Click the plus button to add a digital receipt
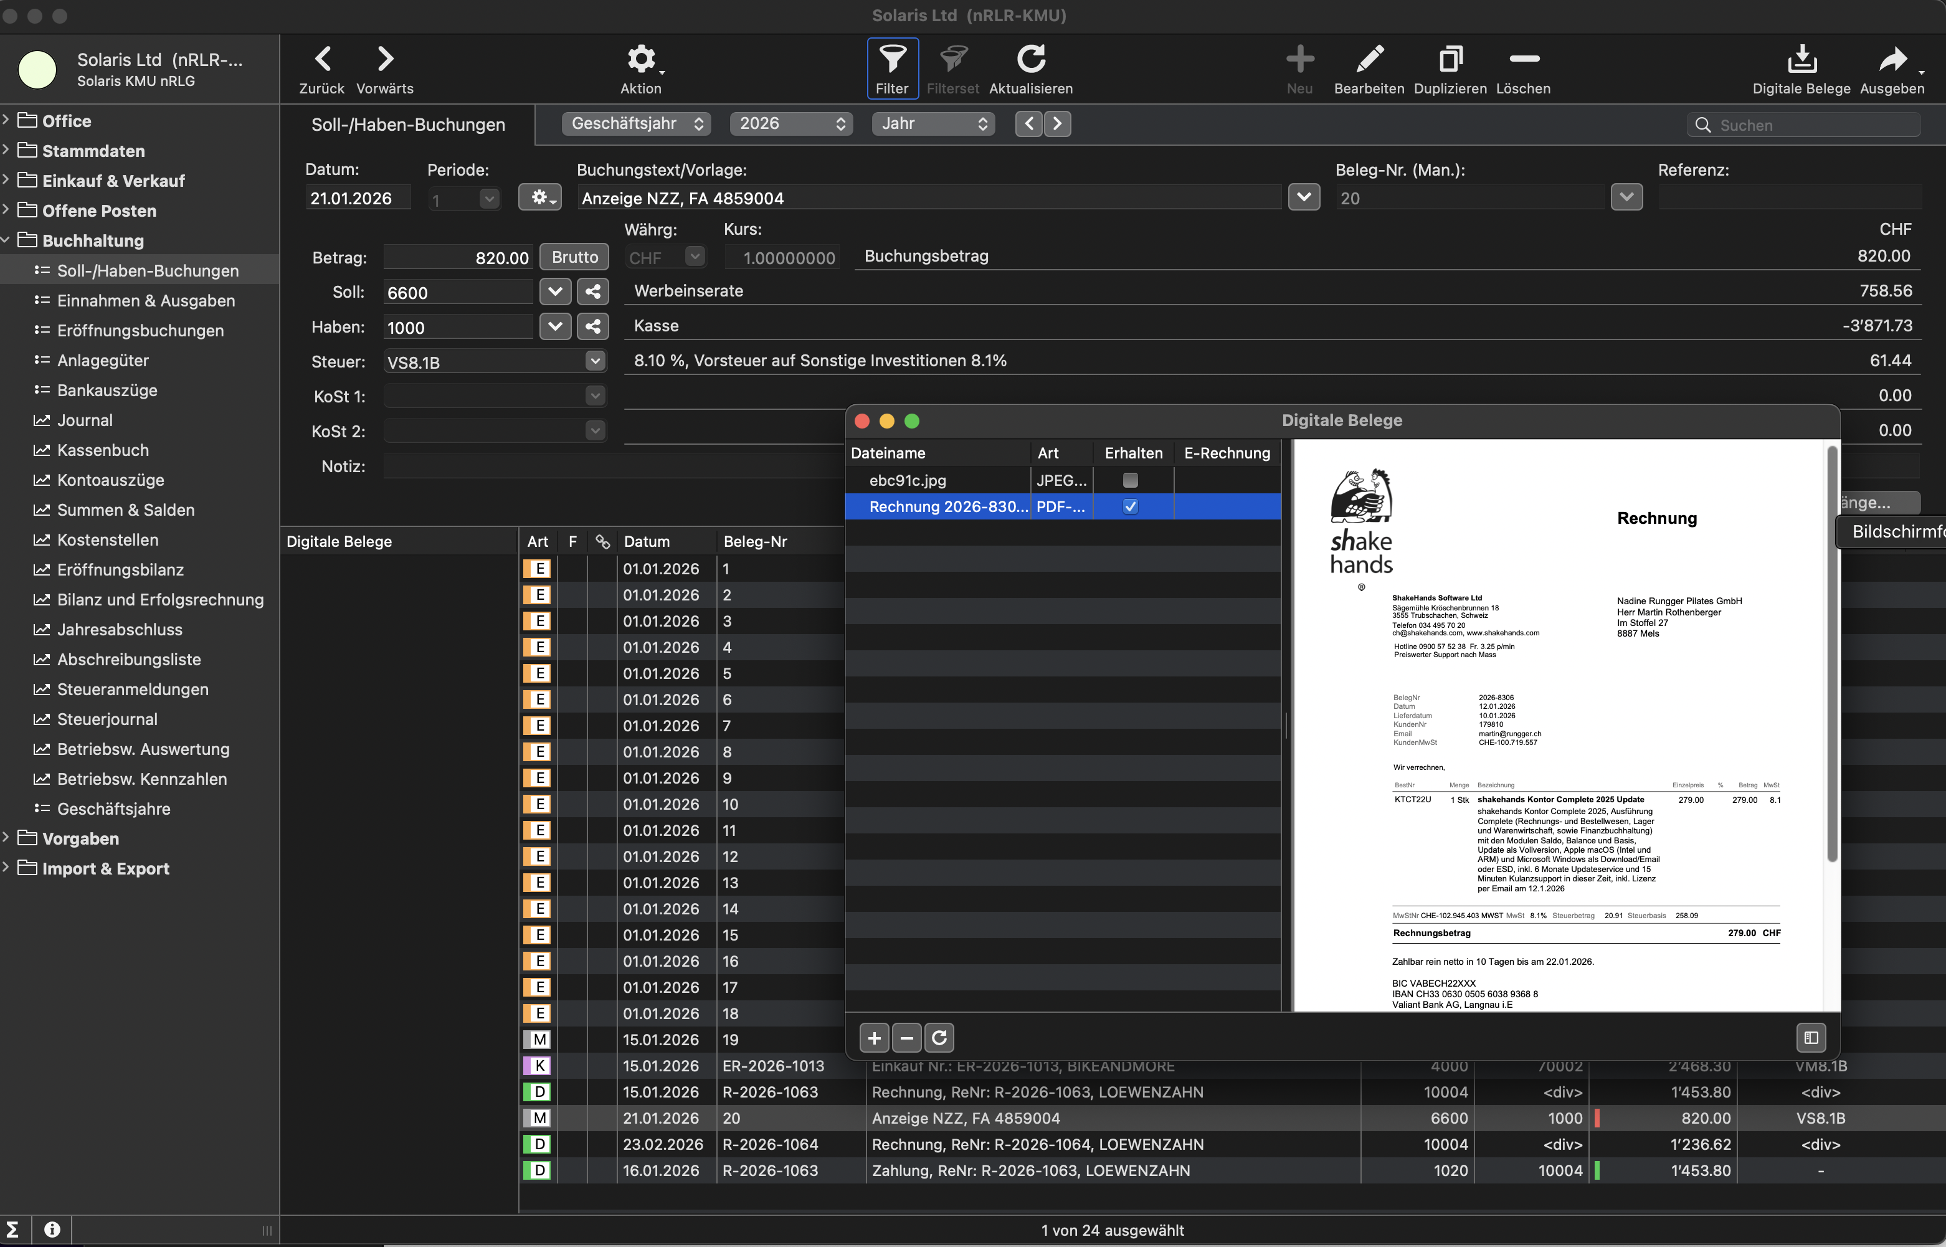This screenshot has width=1946, height=1247. (x=874, y=1037)
